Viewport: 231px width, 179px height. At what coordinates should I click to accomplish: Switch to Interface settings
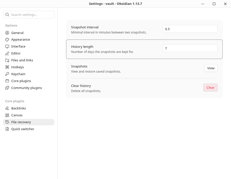(x=29, y=47)
